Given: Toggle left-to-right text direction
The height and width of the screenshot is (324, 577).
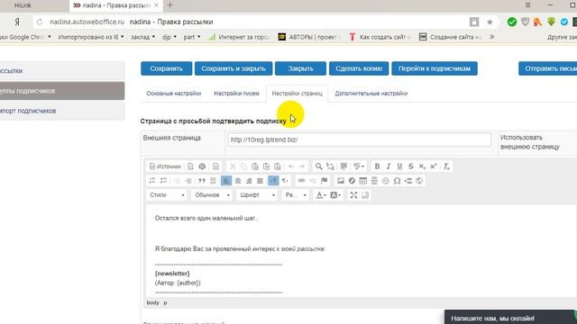Looking at the screenshot, I should (x=273, y=180).
